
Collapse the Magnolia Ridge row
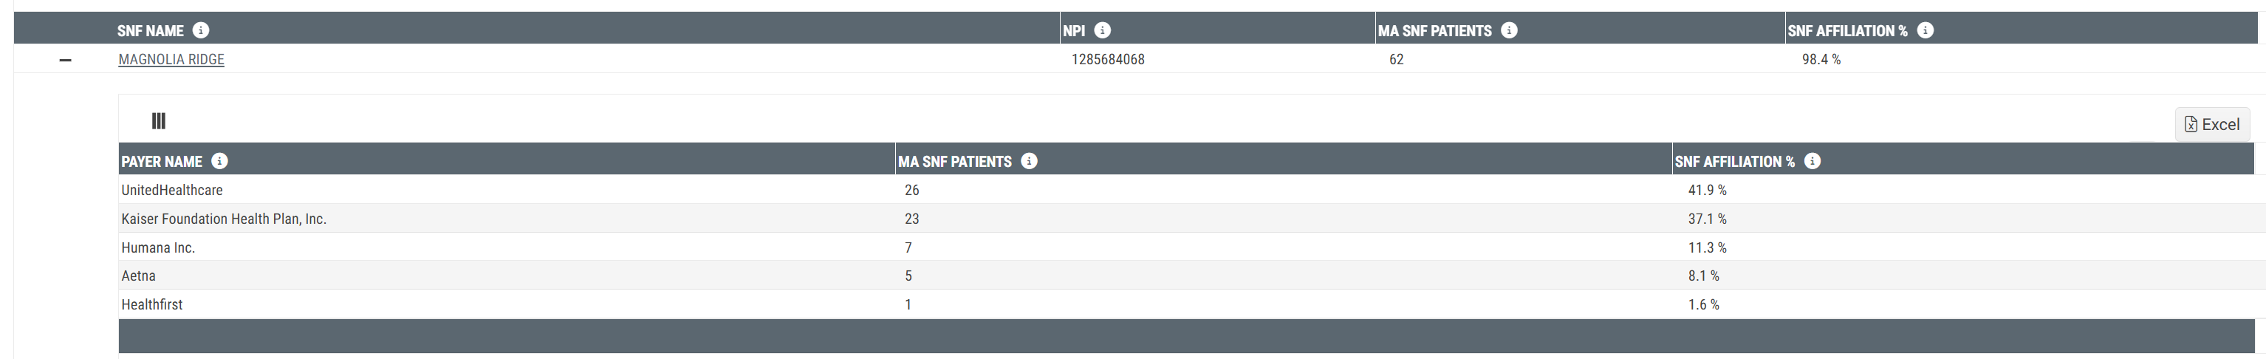[65, 60]
